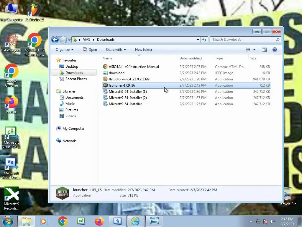Toggle the preview pane
This screenshot has width=302, height=227.
coord(264,50)
